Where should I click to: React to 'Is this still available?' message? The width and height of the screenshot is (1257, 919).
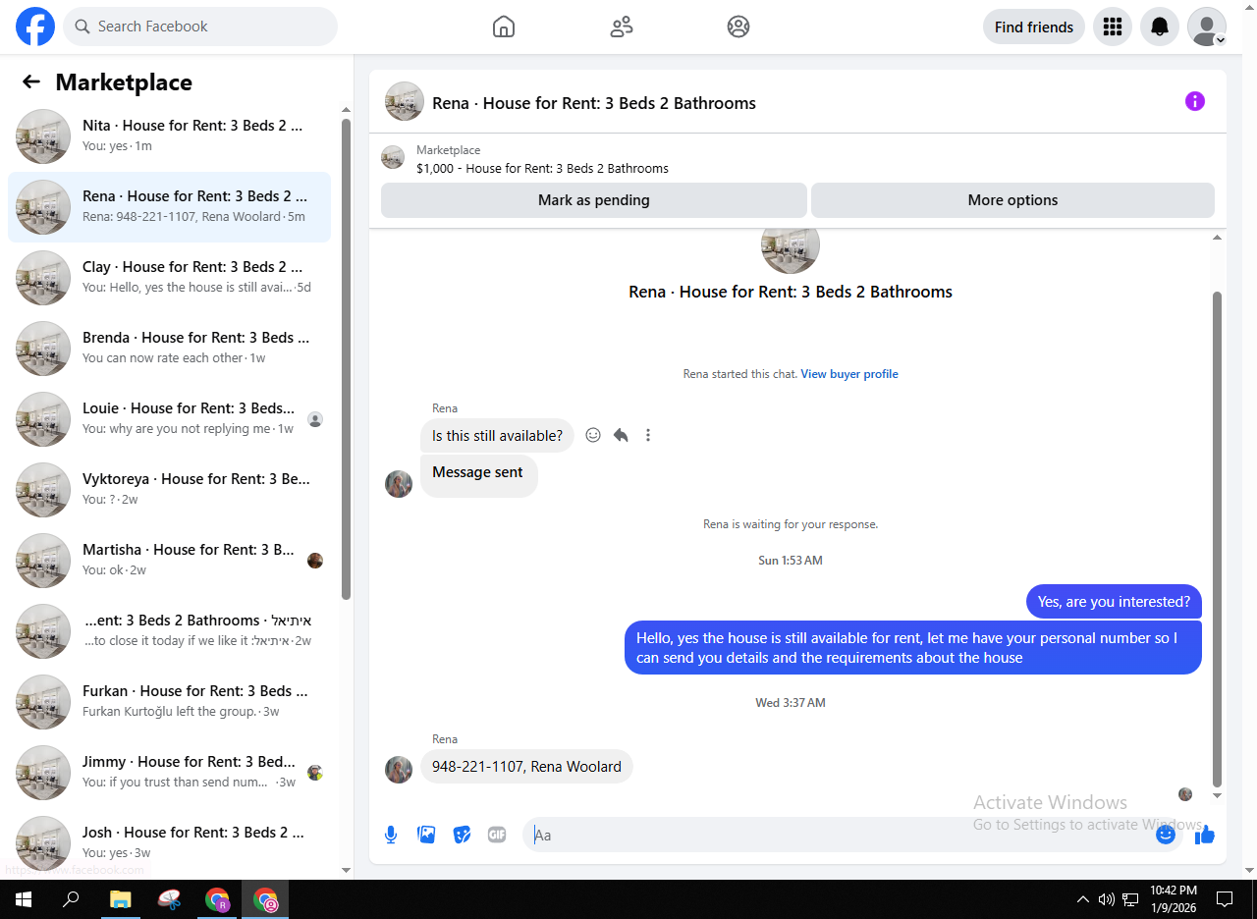point(593,435)
